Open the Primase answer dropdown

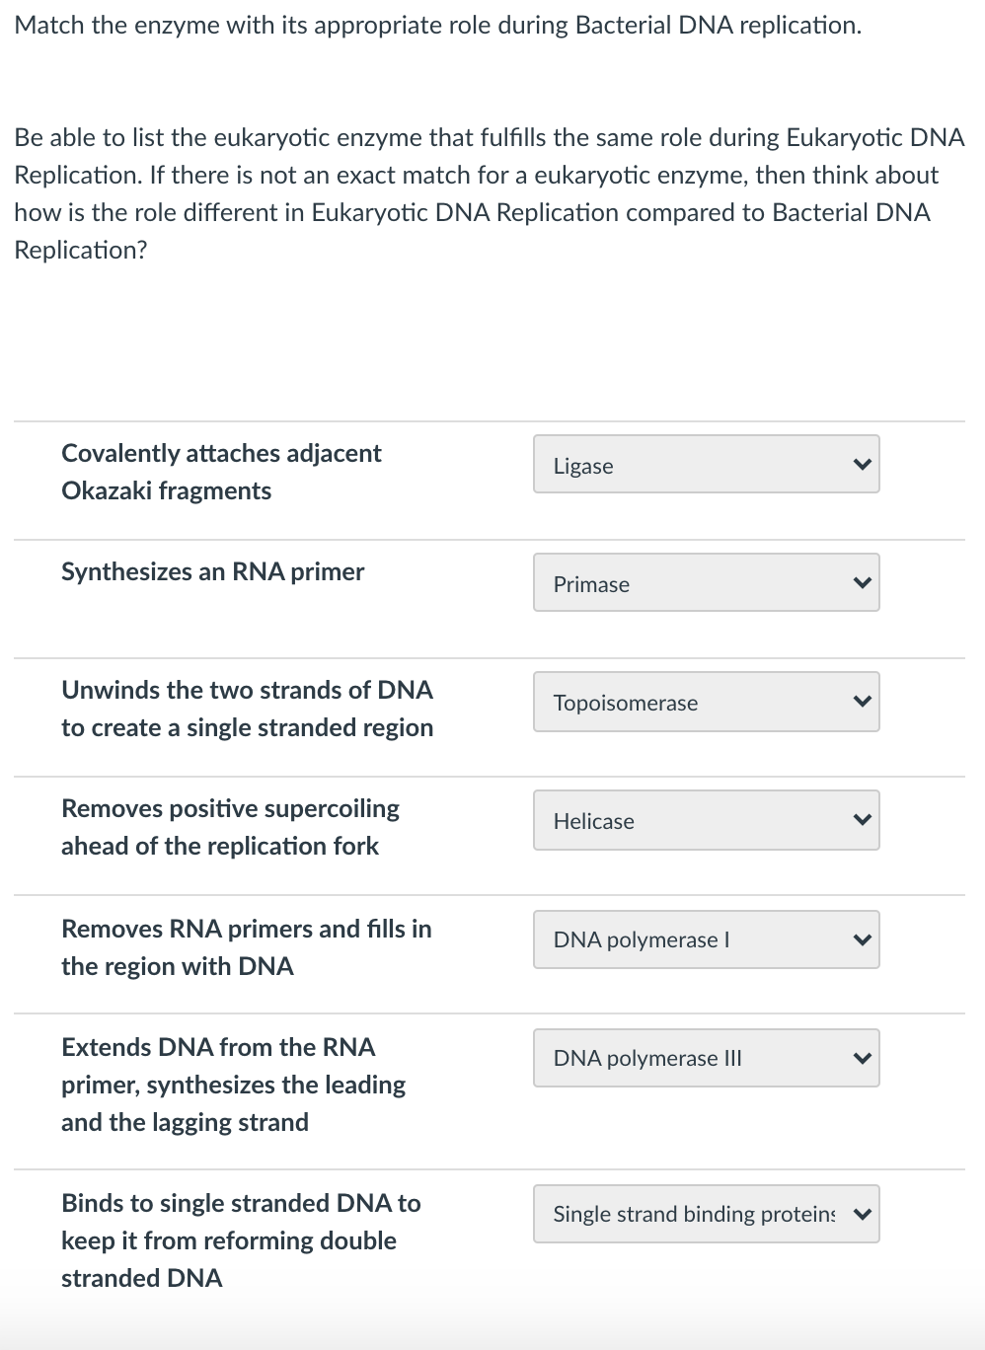[x=706, y=582]
